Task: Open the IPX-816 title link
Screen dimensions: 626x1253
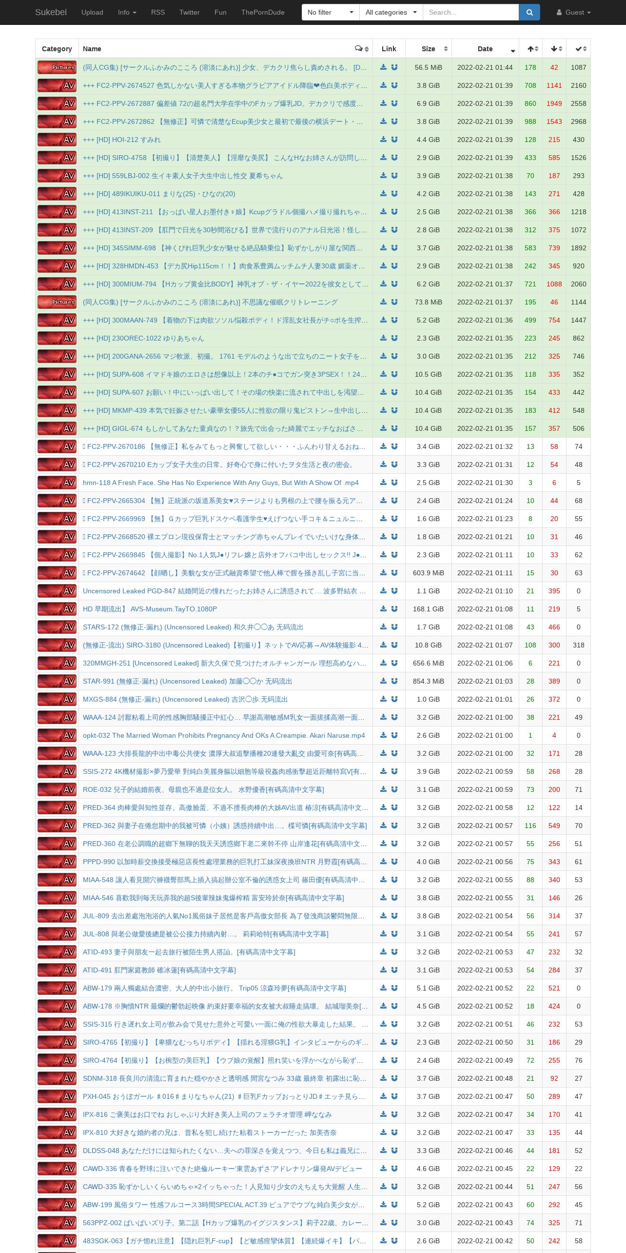Action: coord(207,1114)
